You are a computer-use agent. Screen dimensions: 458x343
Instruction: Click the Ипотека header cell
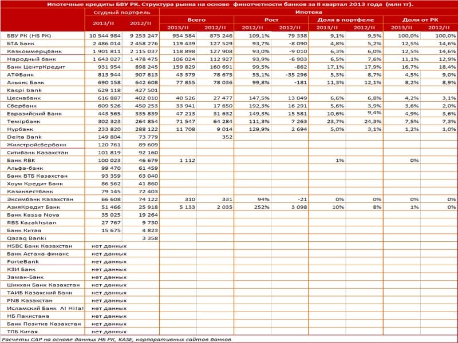[309, 12]
